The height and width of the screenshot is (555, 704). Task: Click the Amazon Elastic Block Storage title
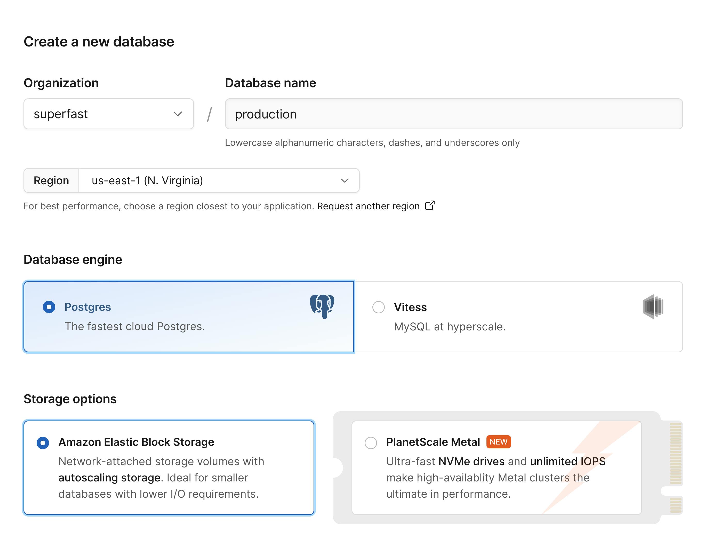point(136,442)
